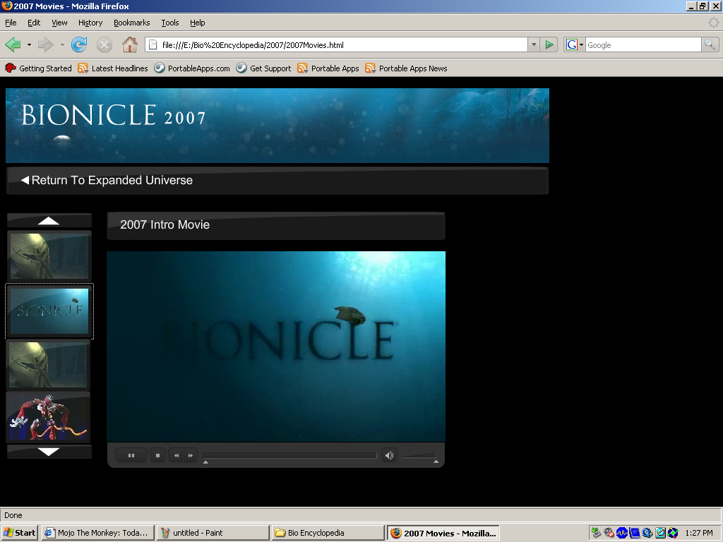The width and height of the screenshot is (723, 542).
Task: Open the Portable Apps feed bookmark
Action: 328,68
